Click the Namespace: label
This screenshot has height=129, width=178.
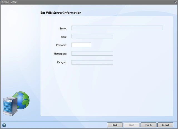60,54
